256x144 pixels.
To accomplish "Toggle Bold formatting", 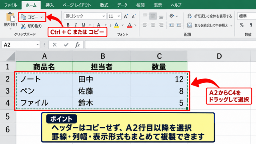I will 68,25.
